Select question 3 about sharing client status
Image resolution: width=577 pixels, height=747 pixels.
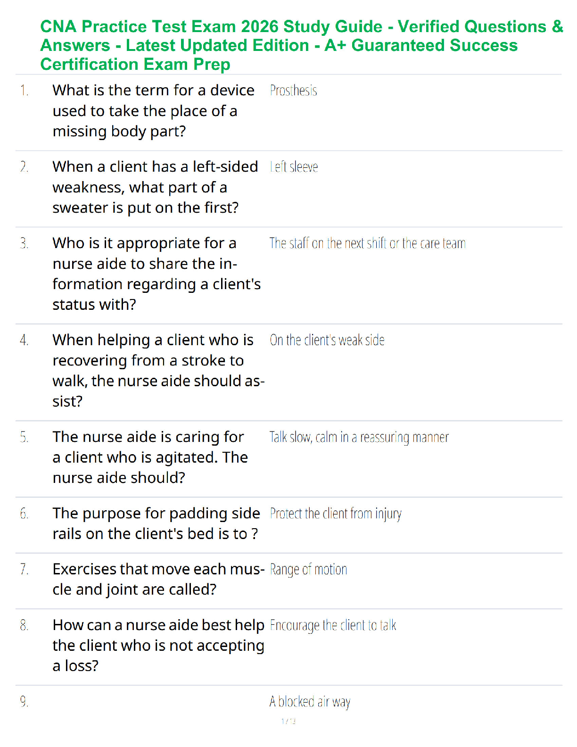pyautogui.click(x=157, y=274)
